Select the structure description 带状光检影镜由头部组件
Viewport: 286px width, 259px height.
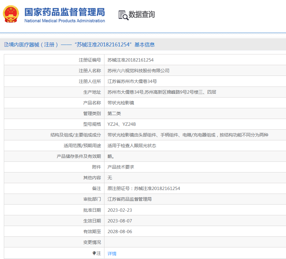(x=188, y=135)
